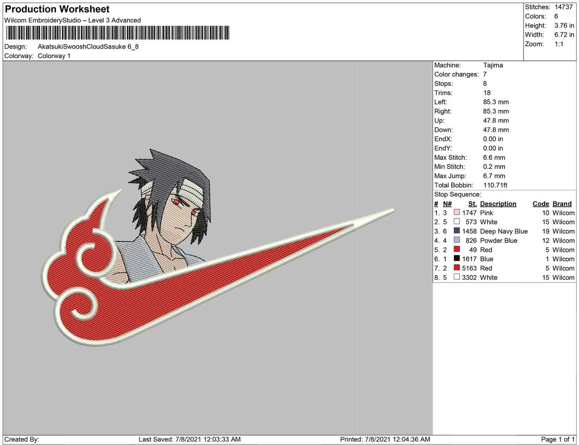Click the barcode under the worksheet title

click(x=117, y=33)
